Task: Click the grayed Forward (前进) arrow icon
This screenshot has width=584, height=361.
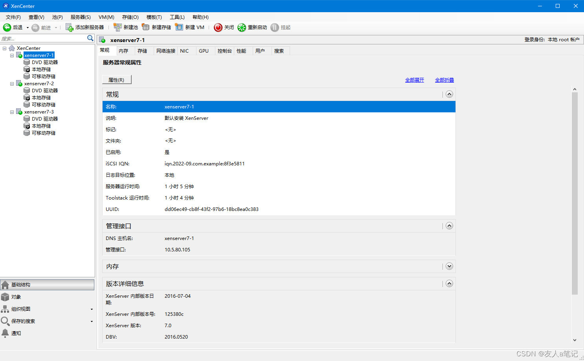Action: coord(35,27)
